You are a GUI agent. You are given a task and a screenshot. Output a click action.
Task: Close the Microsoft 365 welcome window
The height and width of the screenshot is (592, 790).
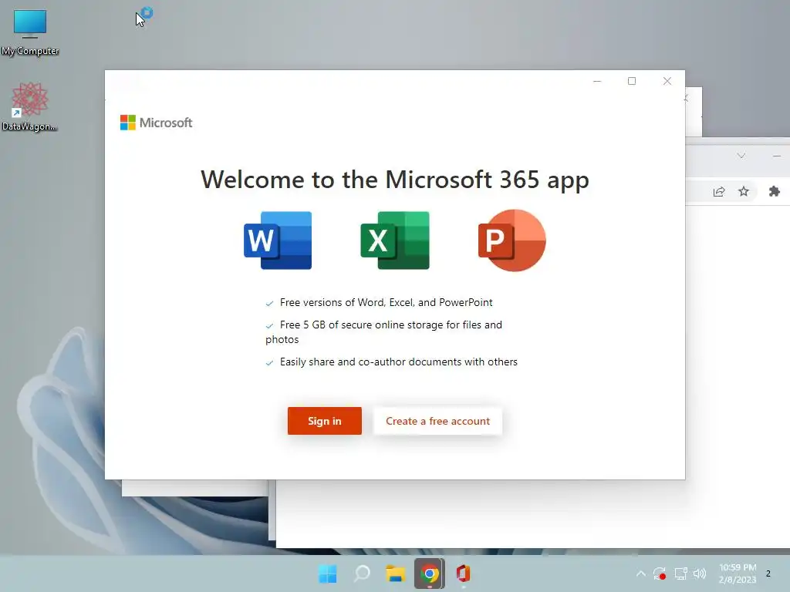(x=667, y=81)
